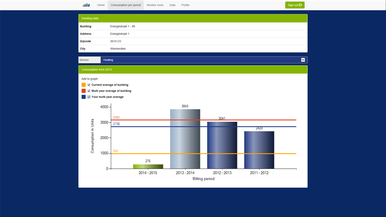Click the Current average of building label
Image resolution: width=386 pixels, height=217 pixels.
[110, 85]
